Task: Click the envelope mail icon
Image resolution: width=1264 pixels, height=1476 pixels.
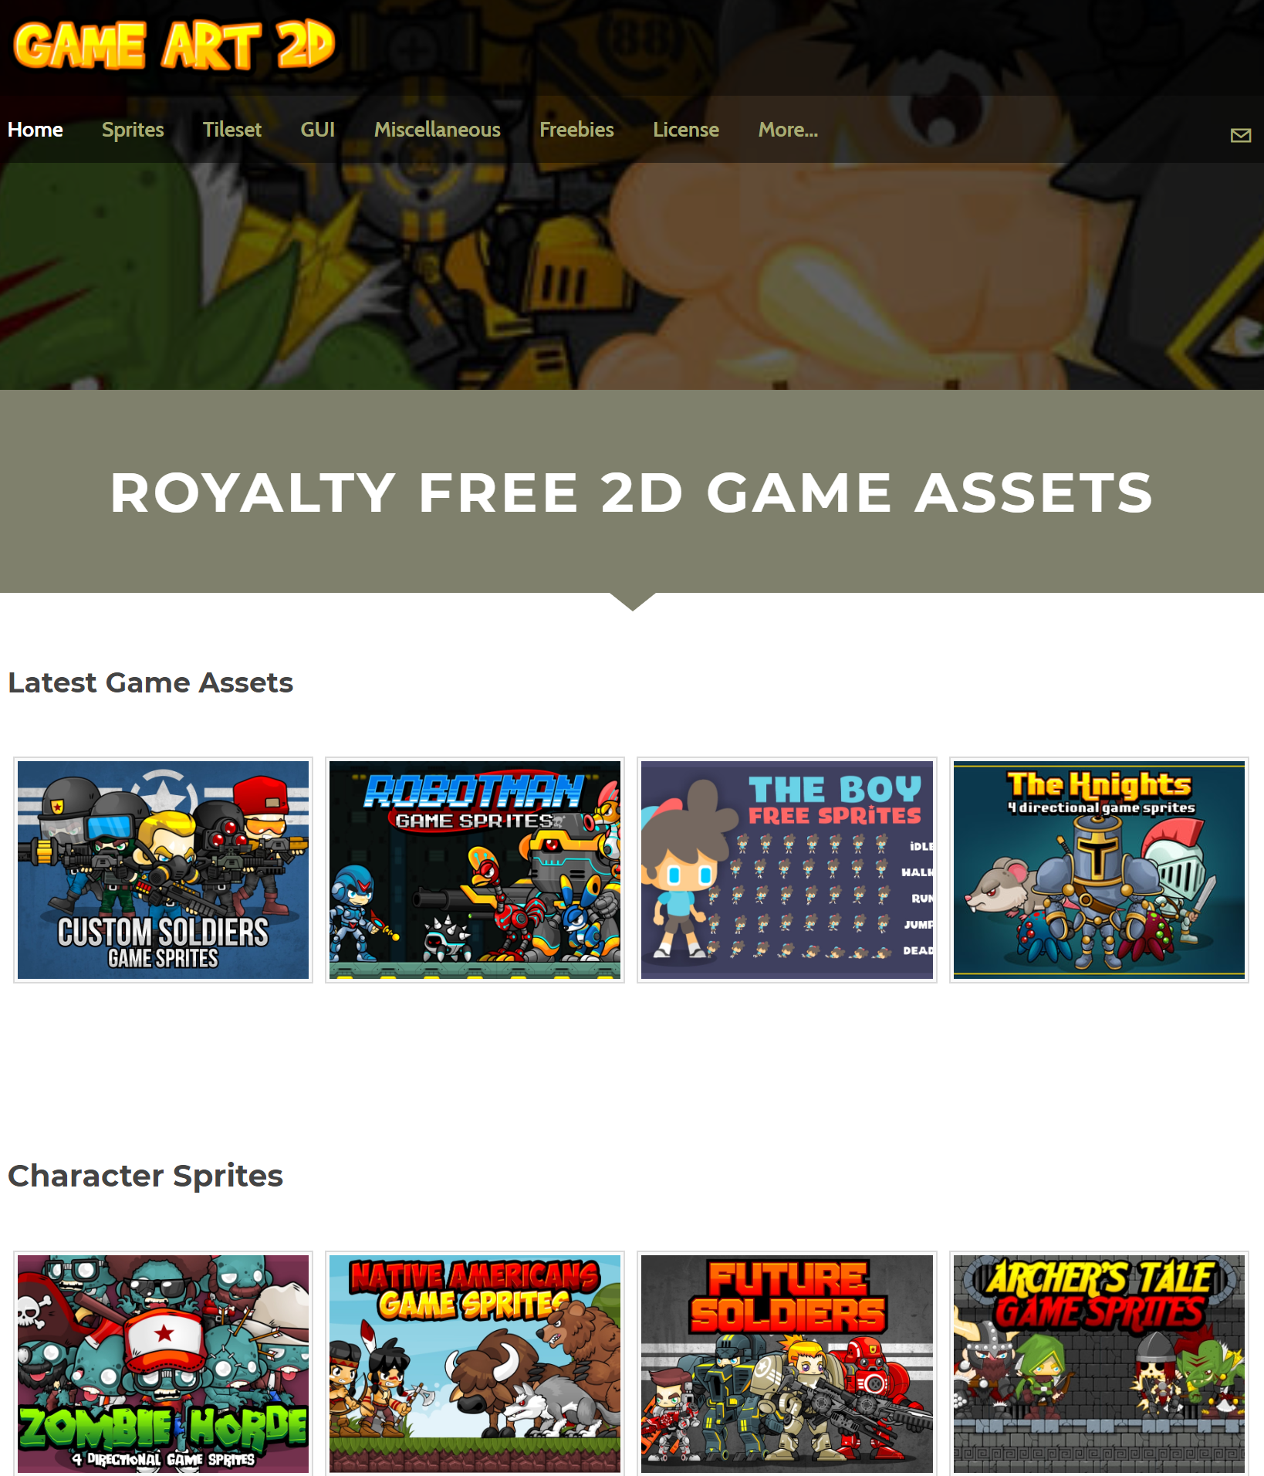Action: point(1240,136)
